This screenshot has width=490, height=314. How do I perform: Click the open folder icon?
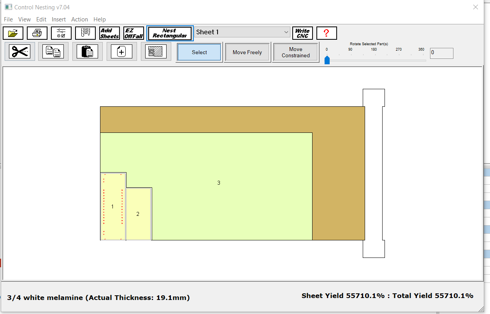[13, 33]
